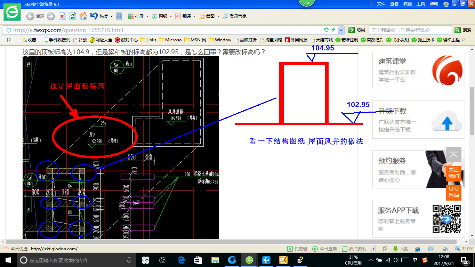
Task: Open the 升级下载 sidebar card
Action: point(419,120)
